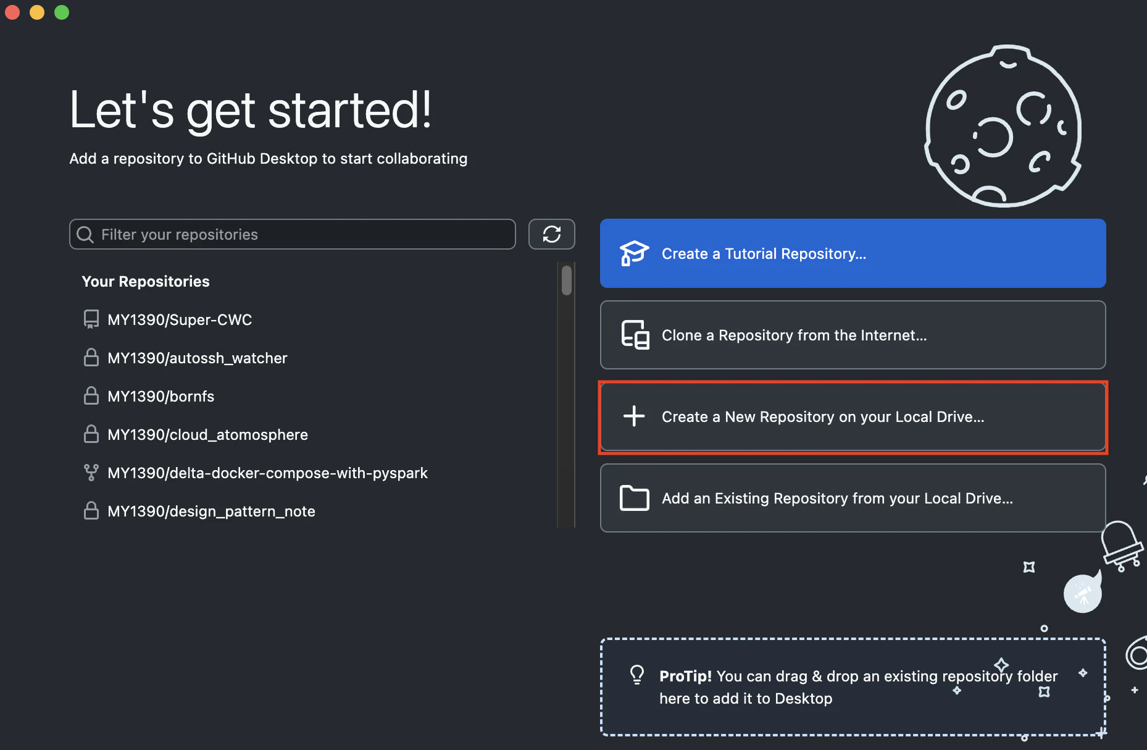Select repository MY1390/Super-CWC
This screenshot has width=1147, height=750.
click(314, 319)
